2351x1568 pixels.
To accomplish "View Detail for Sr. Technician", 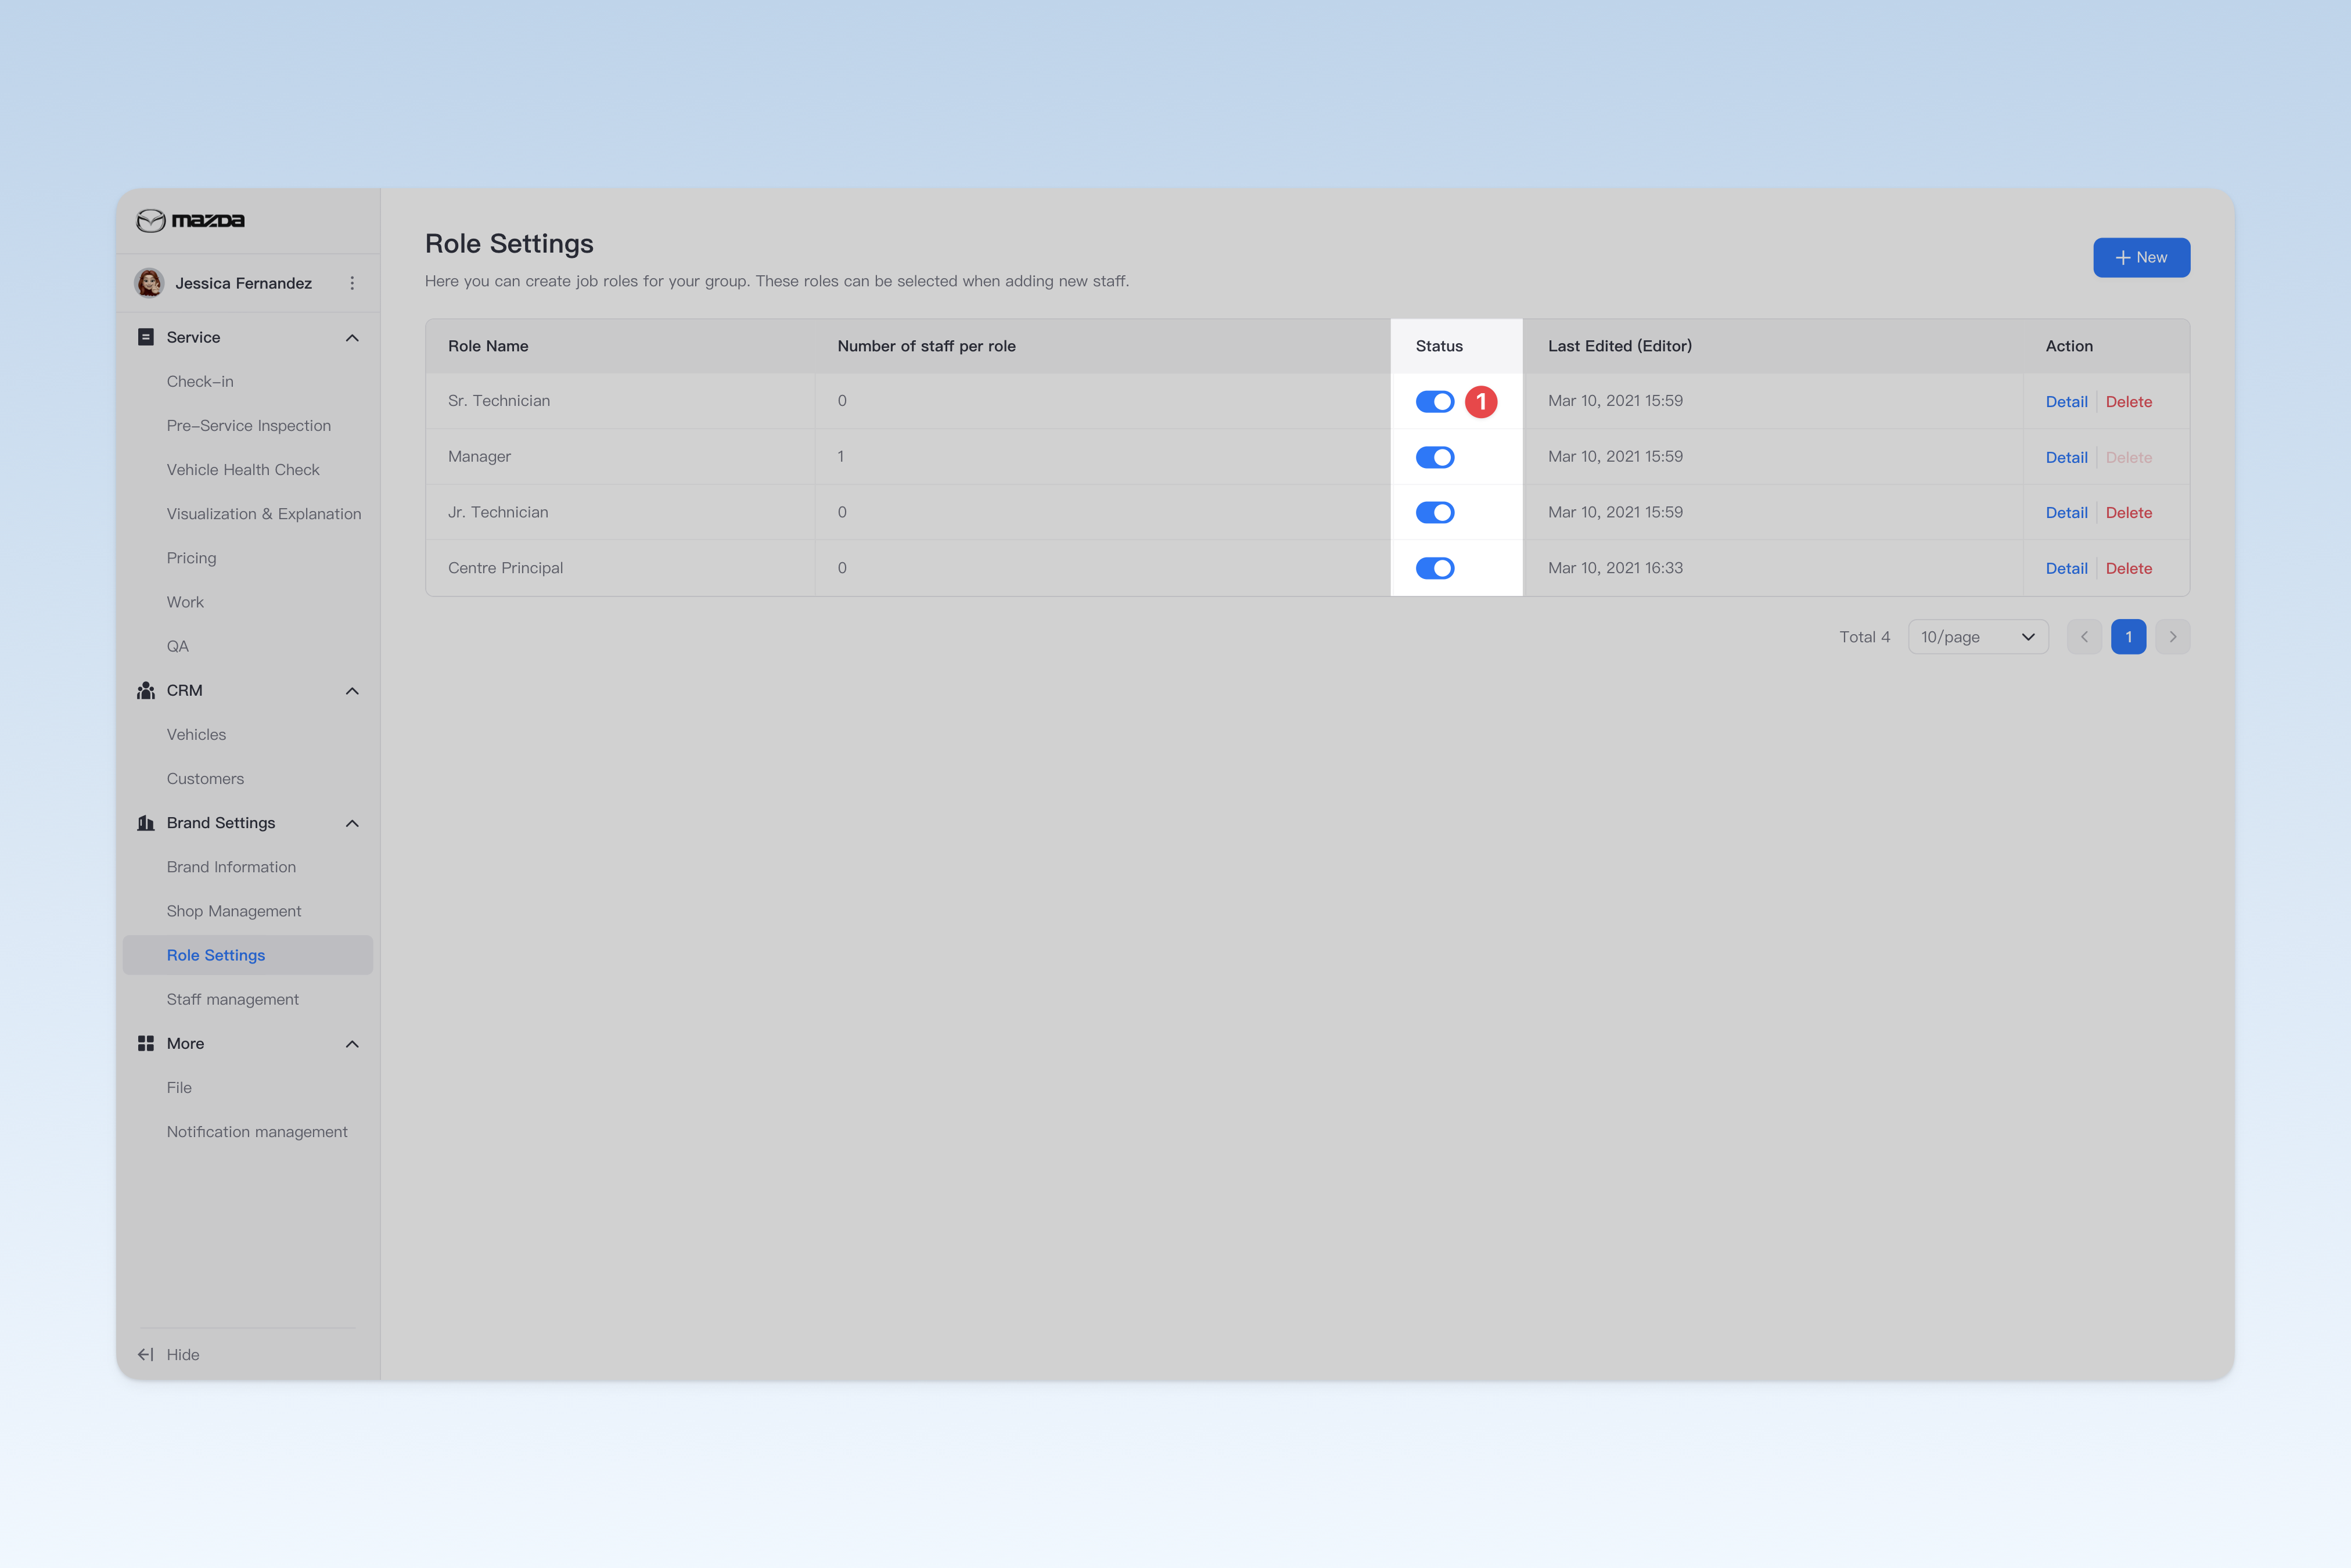I will 2066,401.
